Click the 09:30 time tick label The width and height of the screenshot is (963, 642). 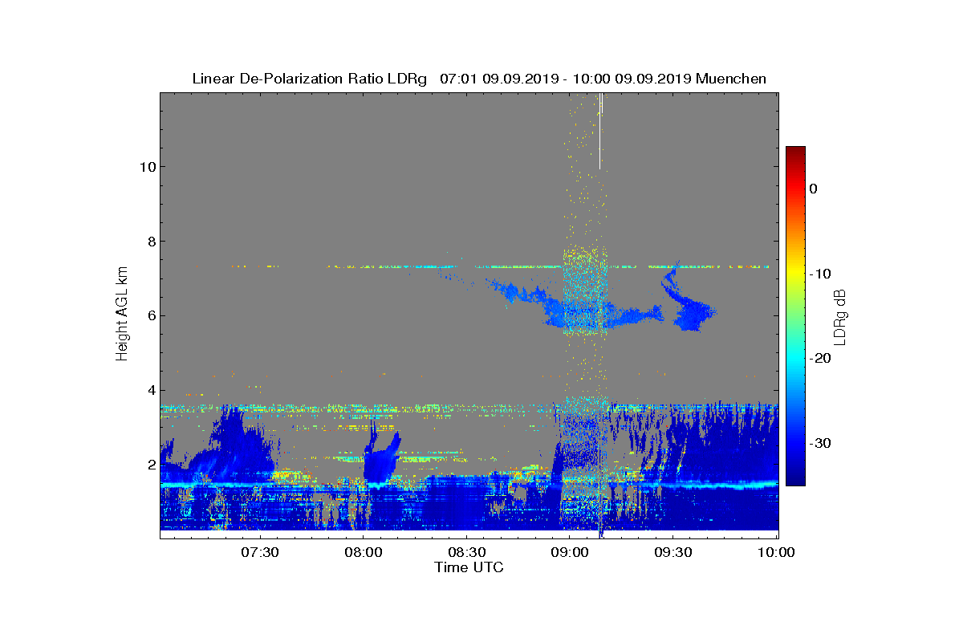point(673,552)
